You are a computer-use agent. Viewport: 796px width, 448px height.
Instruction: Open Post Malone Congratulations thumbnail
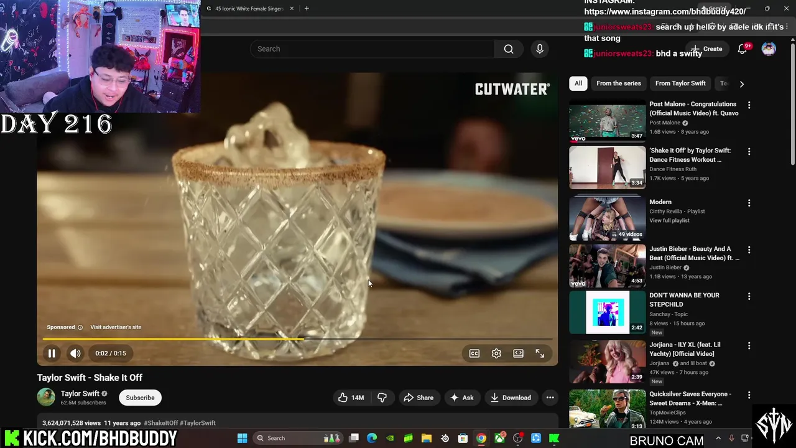[x=608, y=121]
